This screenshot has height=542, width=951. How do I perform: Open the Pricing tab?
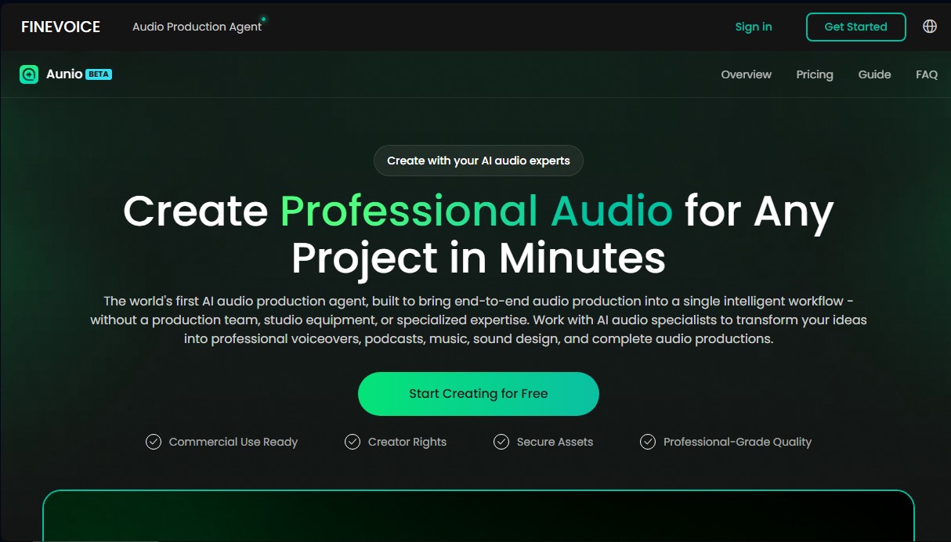pyautogui.click(x=815, y=74)
